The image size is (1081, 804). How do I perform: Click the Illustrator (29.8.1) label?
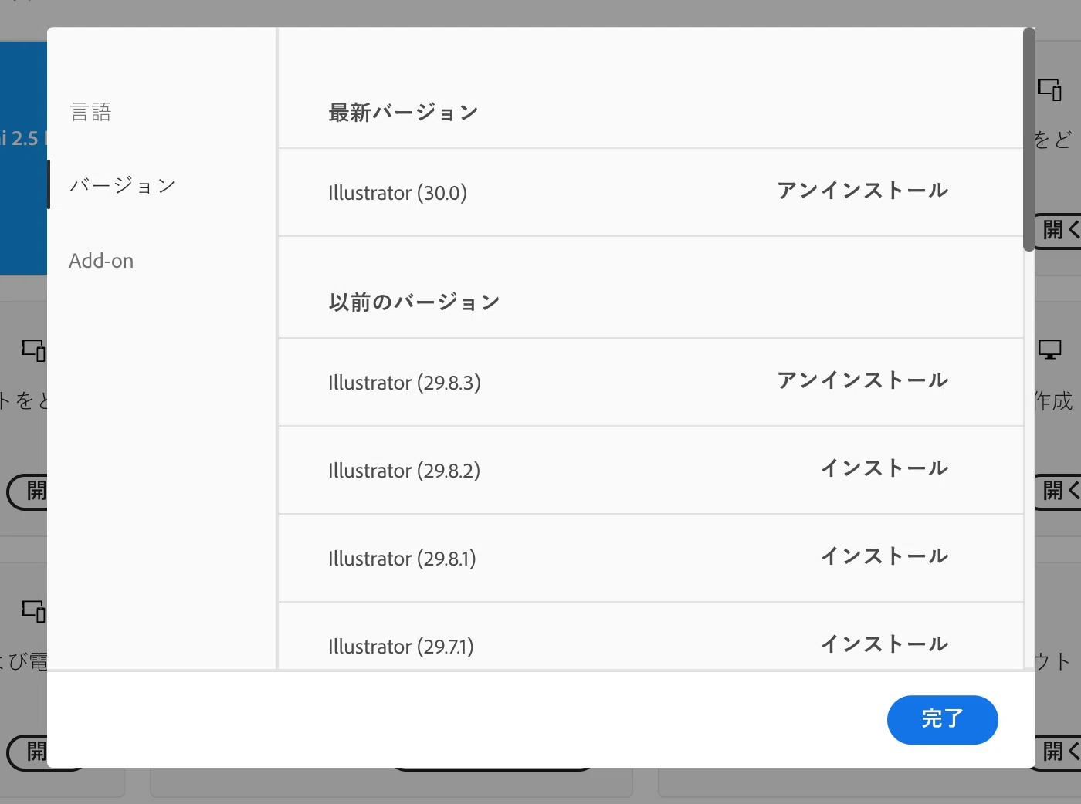[402, 559]
